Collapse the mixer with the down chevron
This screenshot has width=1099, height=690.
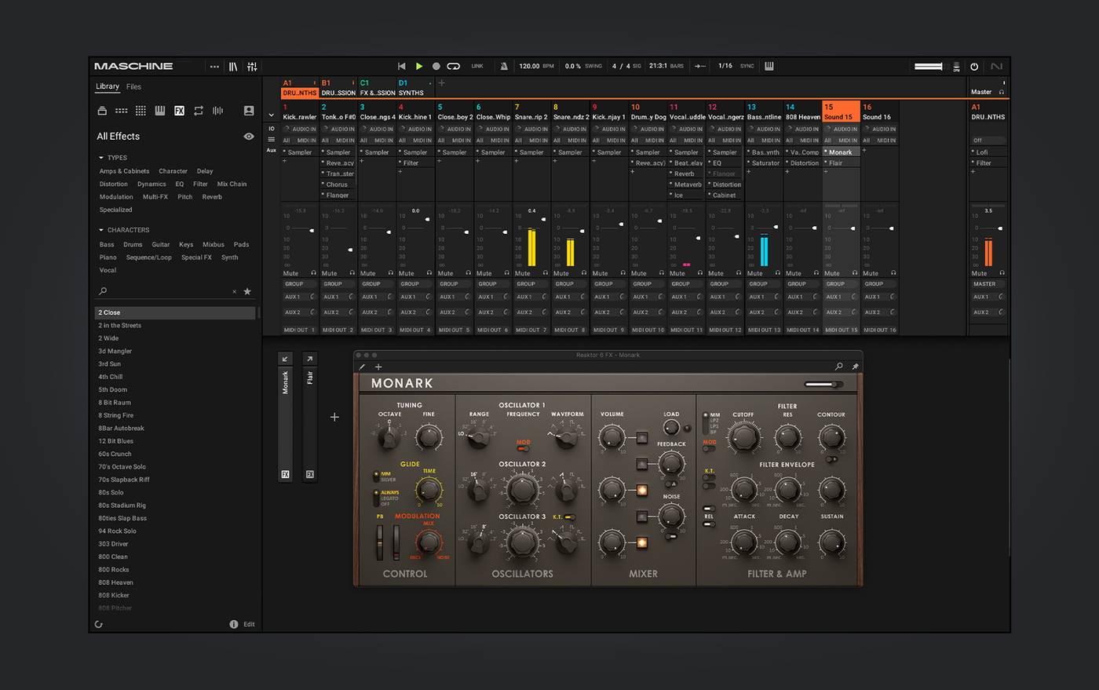point(272,115)
